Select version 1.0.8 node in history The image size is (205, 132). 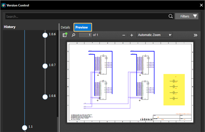(45, 97)
